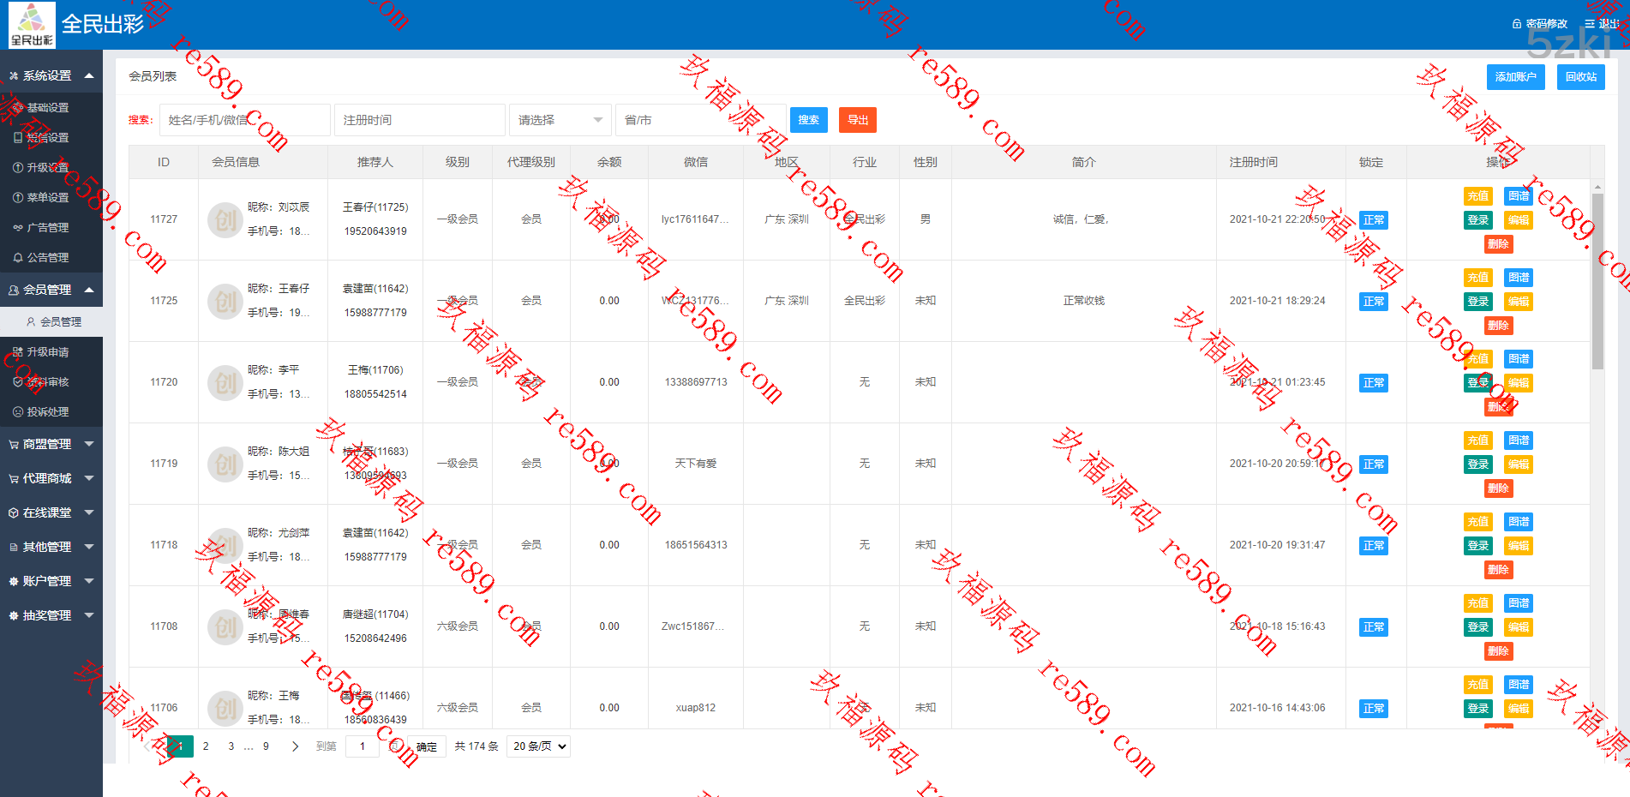Click avatar of member 刘苡辰
This screenshot has width=1630, height=797.
pos(225,219)
